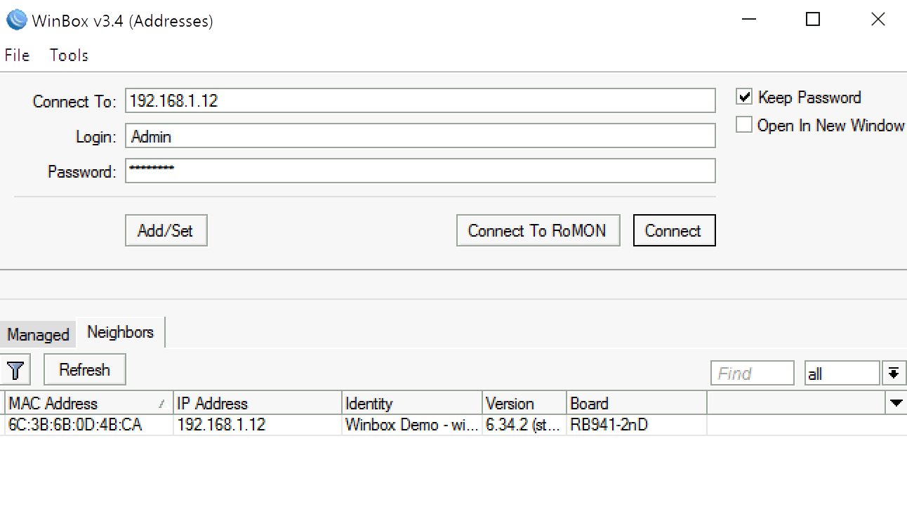Screen dimensions: 907x514
Task: Enable Open In New Window checkbox
Action: point(744,125)
